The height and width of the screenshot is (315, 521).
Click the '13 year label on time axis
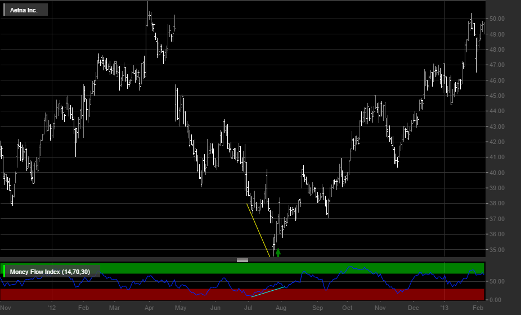(444, 308)
